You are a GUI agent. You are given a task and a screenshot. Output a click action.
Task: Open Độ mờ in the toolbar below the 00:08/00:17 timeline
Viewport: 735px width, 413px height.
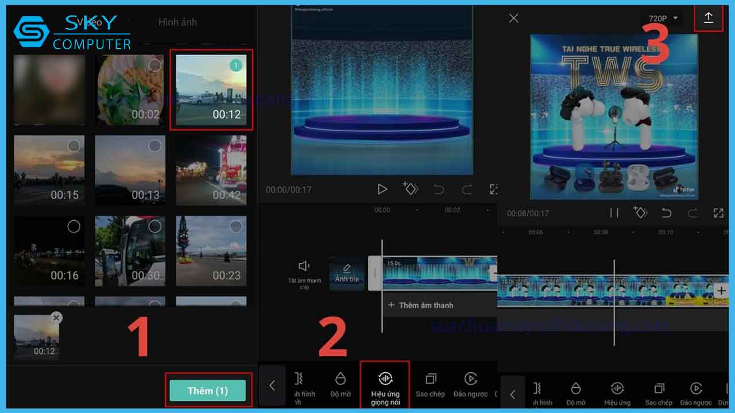click(x=576, y=394)
